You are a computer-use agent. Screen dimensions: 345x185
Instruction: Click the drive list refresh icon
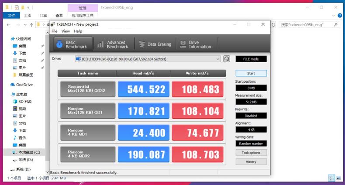pos(227,59)
